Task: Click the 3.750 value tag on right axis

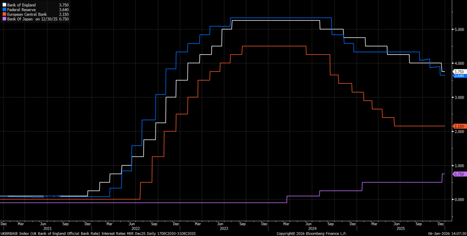Action: [x=458, y=72]
